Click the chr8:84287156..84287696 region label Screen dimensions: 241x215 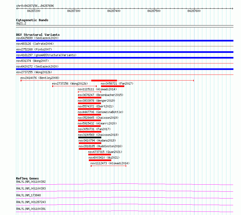[x=35, y=6]
